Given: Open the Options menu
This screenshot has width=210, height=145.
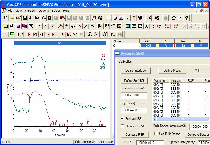Looking at the screenshot, I should (44, 11).
